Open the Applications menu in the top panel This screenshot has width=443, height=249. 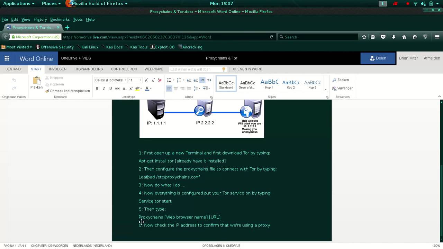point(19,3)
